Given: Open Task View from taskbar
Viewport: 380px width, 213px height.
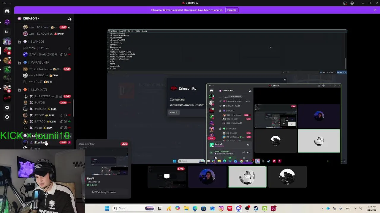Looking at the screenshot, I should click(159, 208).
